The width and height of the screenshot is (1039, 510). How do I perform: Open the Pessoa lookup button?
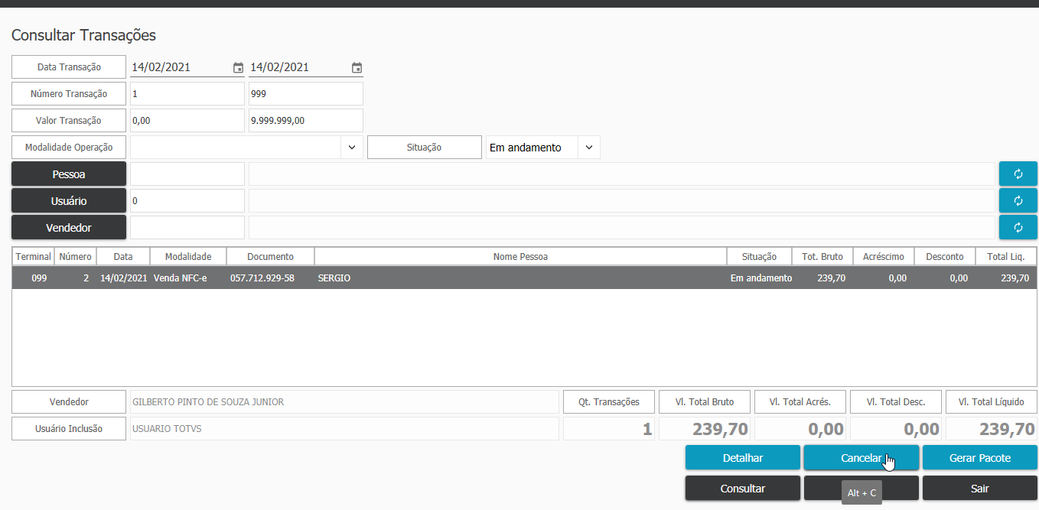69,174
